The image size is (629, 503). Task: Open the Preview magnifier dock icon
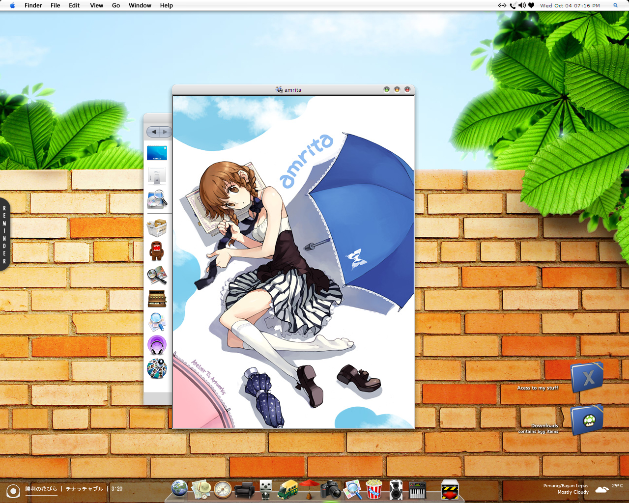[x=352, y=489]
